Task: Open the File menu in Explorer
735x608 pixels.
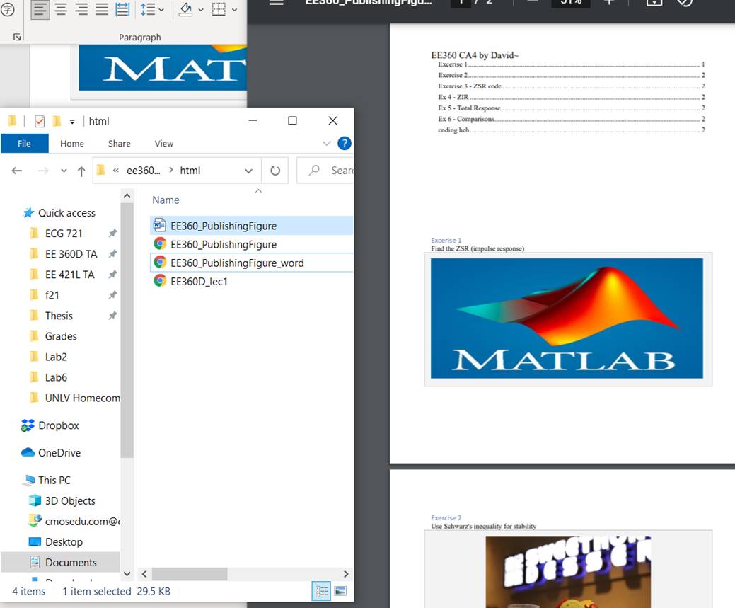Action: click(24, 143)
